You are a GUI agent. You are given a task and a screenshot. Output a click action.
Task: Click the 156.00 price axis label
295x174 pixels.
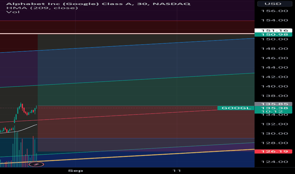274,11
